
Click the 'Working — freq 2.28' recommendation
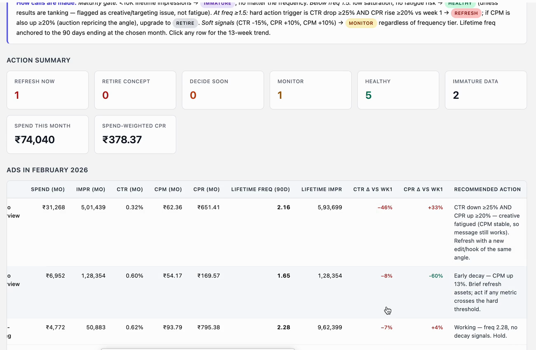(x=486, y=331)
